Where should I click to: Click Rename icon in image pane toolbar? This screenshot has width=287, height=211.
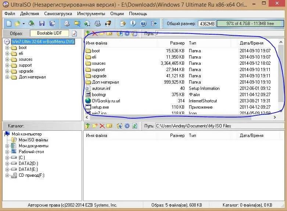(109, 34)
